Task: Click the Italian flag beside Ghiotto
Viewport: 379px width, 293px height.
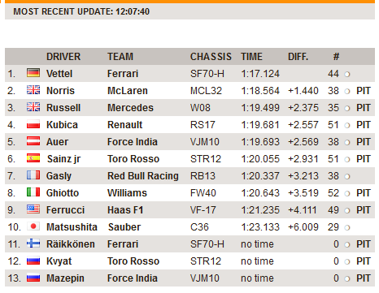Action: pyautogui.click(x=33, y=192)
